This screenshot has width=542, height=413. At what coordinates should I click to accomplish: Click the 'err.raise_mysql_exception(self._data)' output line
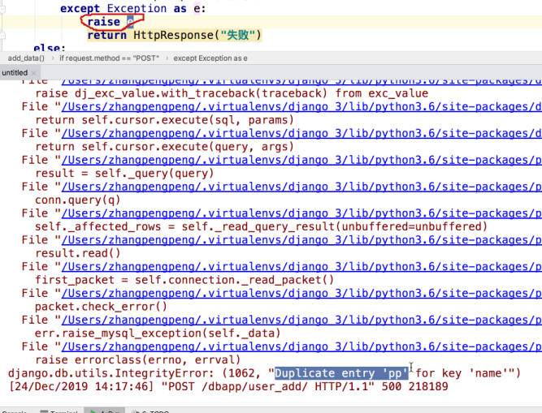(x=158, y=333)
